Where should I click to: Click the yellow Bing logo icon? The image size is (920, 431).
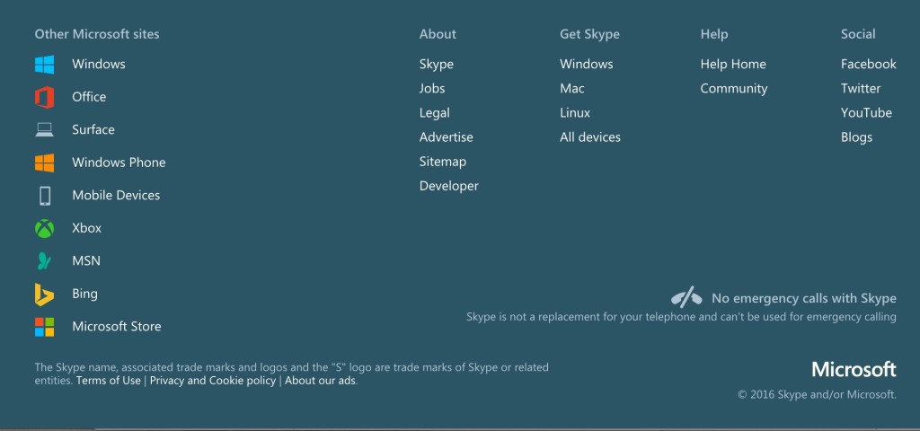(44, 295)
